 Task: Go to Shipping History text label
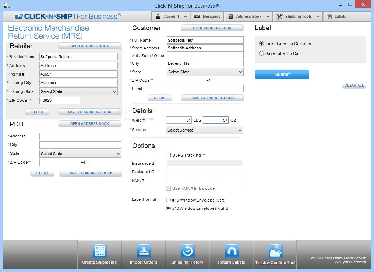point(187,262)
